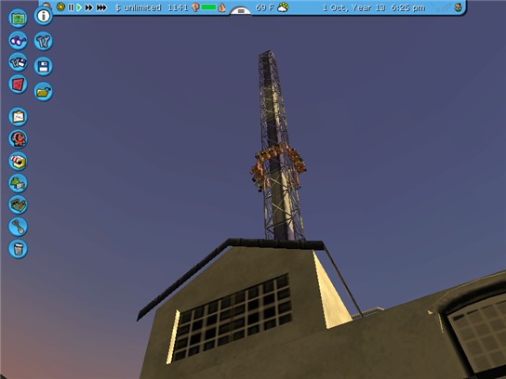
Task: Open the yellow folder load icon
Action: coord(43,92)
